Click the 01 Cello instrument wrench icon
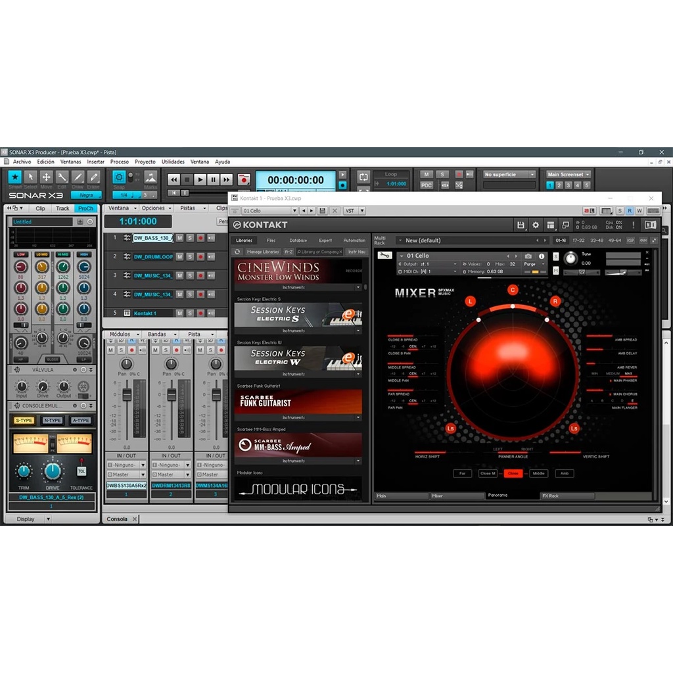 384,256
